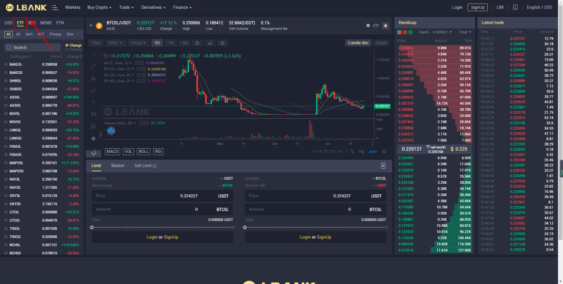Open chart settings gear in timeframe bar
Screen dimensions: 563x284
[x=197, y=43]
